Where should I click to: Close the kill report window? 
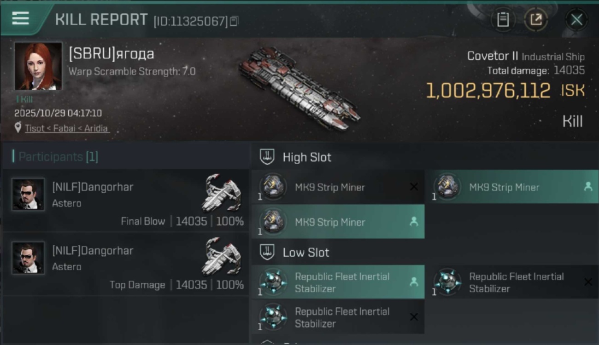point(576,20)
